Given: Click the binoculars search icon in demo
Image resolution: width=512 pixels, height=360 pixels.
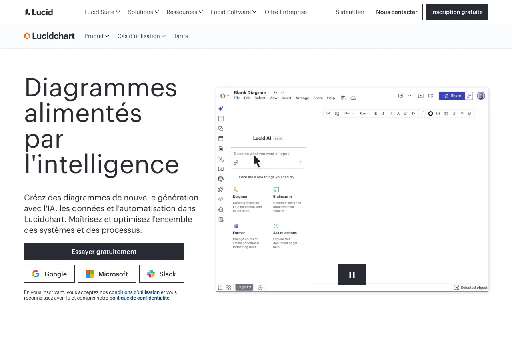Looking at the screenshot, I should pos(343,98).
